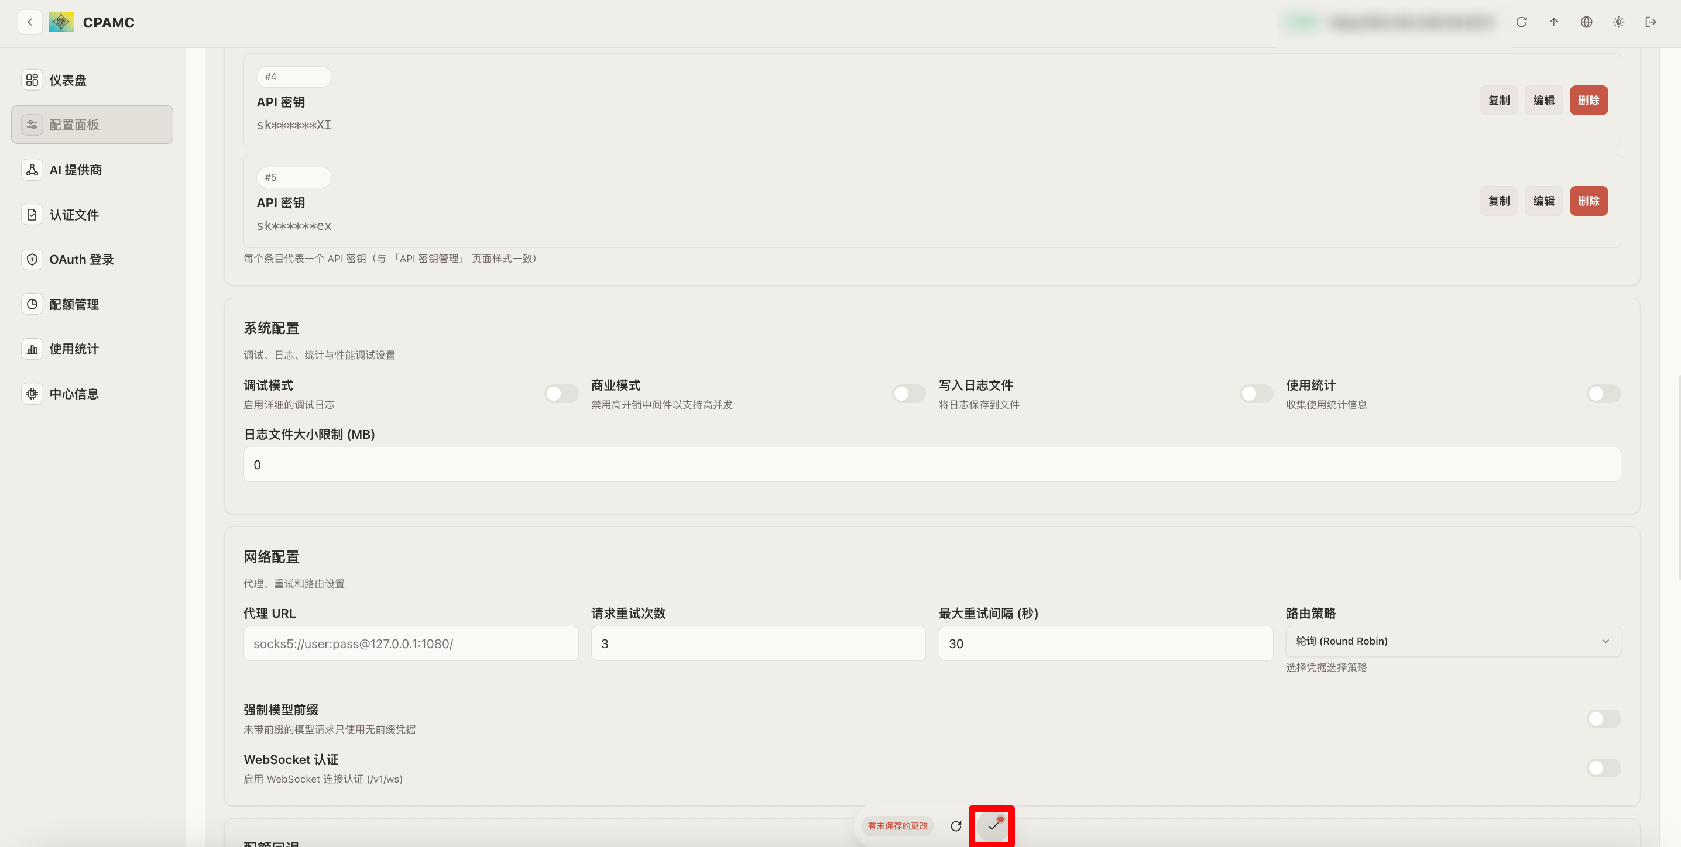Toggle the 强制模型前缀 switch

click(1603, 718)
